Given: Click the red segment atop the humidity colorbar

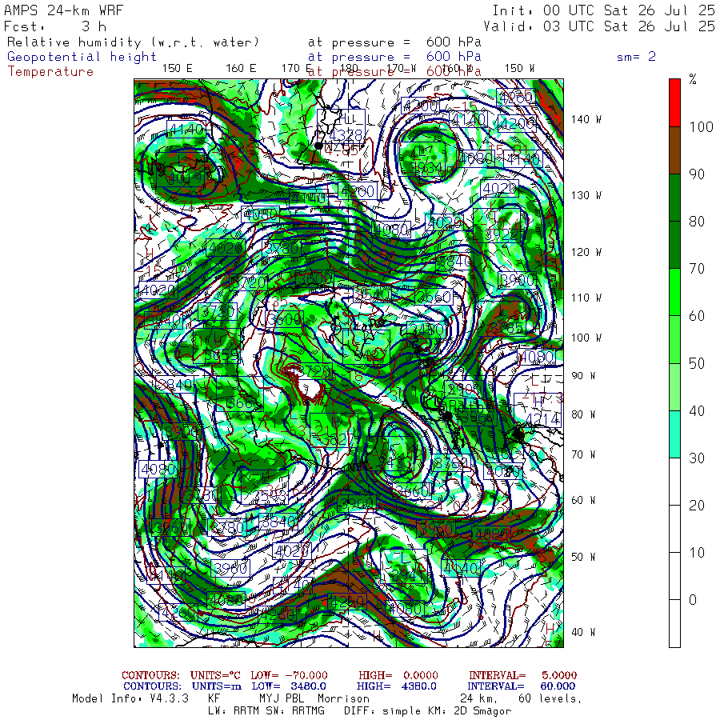Looking at the screenshot, I should coord(674,103).
